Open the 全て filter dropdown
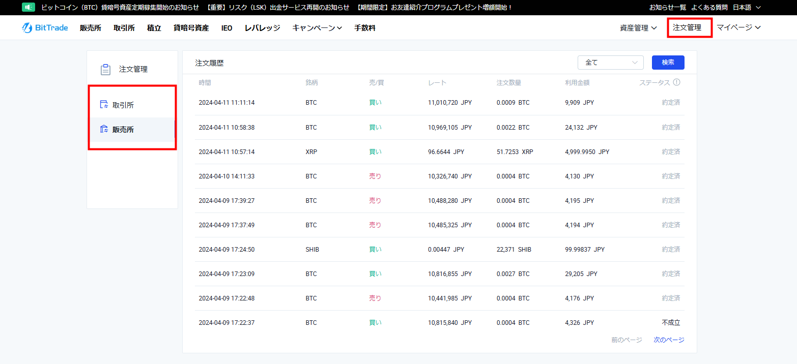Viewport: 797px width, 364px height. pyautogui.click(x=610, y=63)
